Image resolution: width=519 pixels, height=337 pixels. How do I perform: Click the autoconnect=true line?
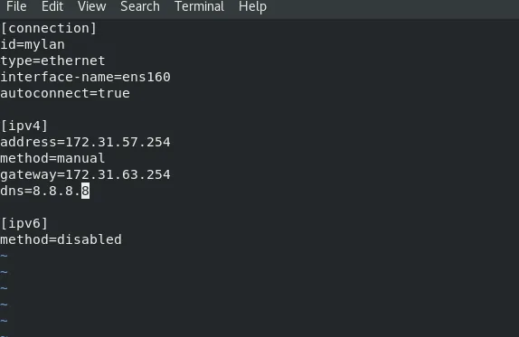tap(65, 93)
